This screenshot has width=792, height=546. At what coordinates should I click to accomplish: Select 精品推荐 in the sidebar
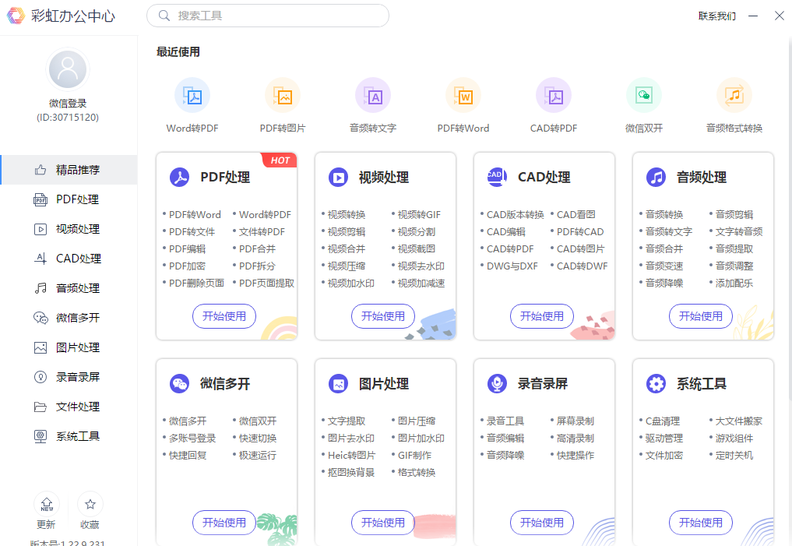click(69, 170)
